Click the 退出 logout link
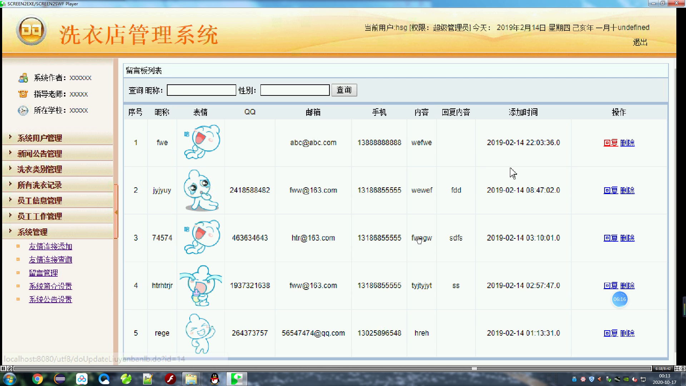 pyautogui.click(x=640, y=42)
